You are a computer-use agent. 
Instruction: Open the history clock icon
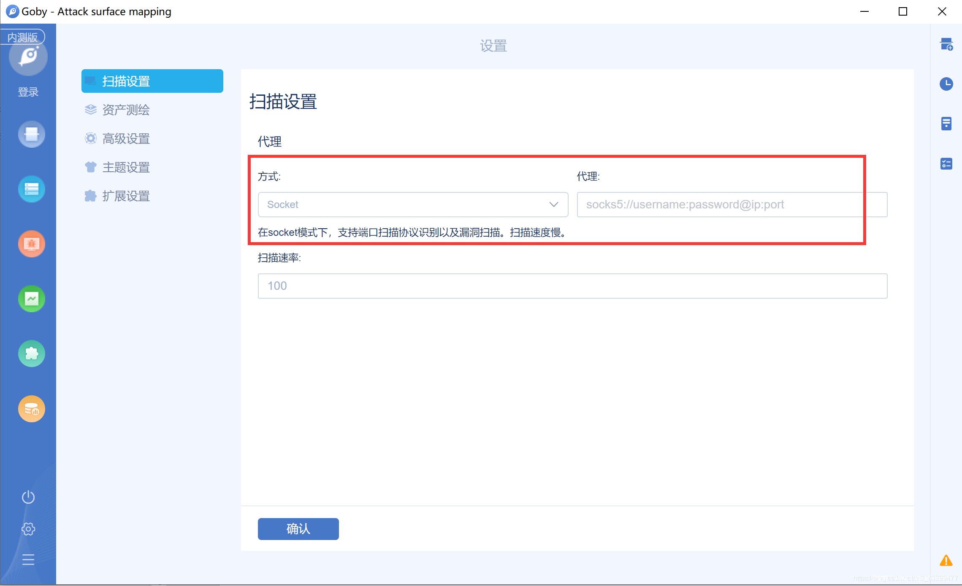coord(946,84)
